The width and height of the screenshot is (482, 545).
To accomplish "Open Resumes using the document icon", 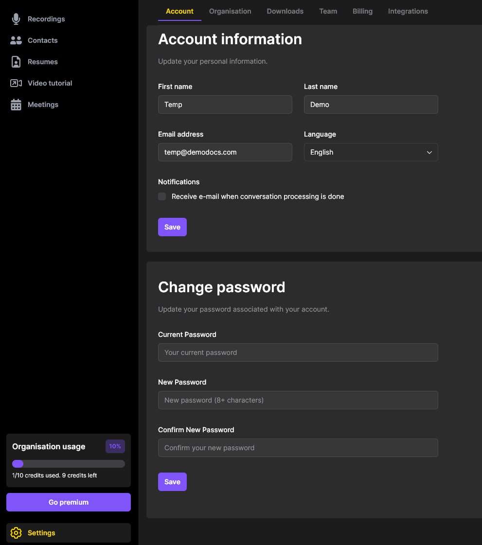I will pos(16,61).
